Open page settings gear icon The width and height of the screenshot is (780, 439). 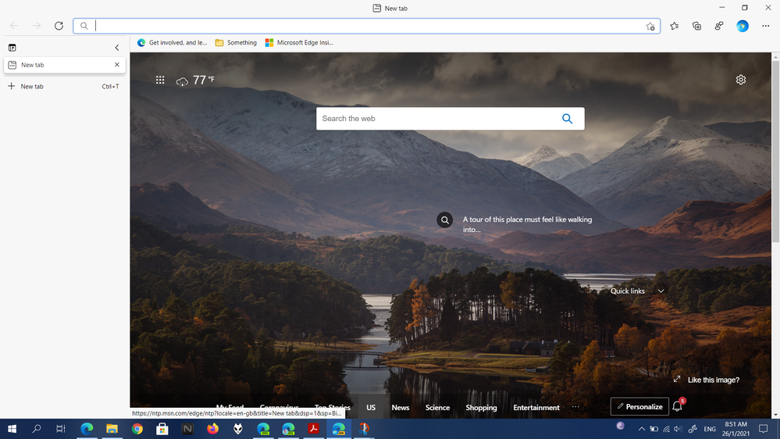click(741, 80)
